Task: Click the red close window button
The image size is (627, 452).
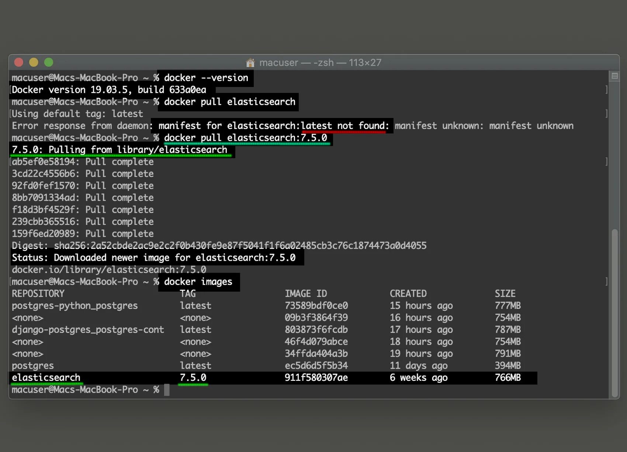Action: click(19, 62)
